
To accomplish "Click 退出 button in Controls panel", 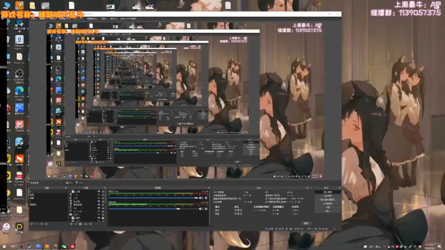I will [x=328, y=211].
